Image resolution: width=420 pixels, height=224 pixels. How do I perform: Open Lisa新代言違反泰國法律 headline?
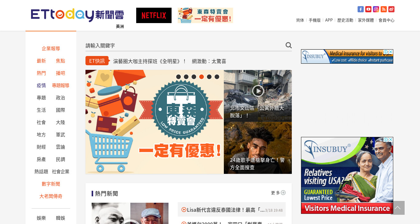226,210
